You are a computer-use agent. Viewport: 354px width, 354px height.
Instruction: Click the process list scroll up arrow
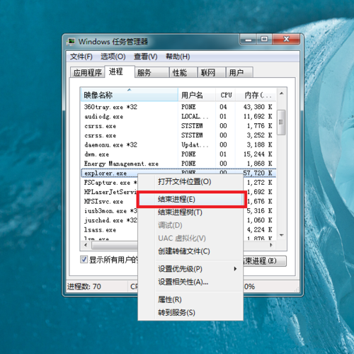pyautogui.click(x=281, y=93)
